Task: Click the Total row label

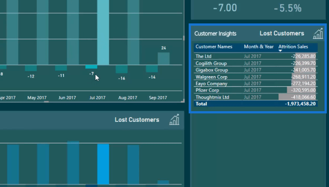Action: tap(201, 104)
